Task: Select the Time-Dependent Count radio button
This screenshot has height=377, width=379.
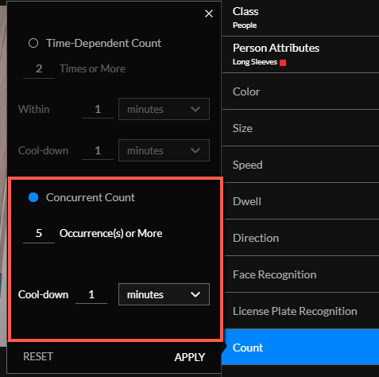Action: [x=33, y=43]
